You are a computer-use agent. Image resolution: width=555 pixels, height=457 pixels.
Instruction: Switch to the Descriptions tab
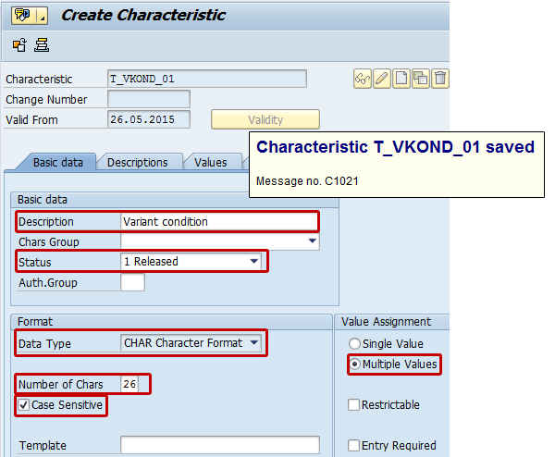(x=138, y=163)
